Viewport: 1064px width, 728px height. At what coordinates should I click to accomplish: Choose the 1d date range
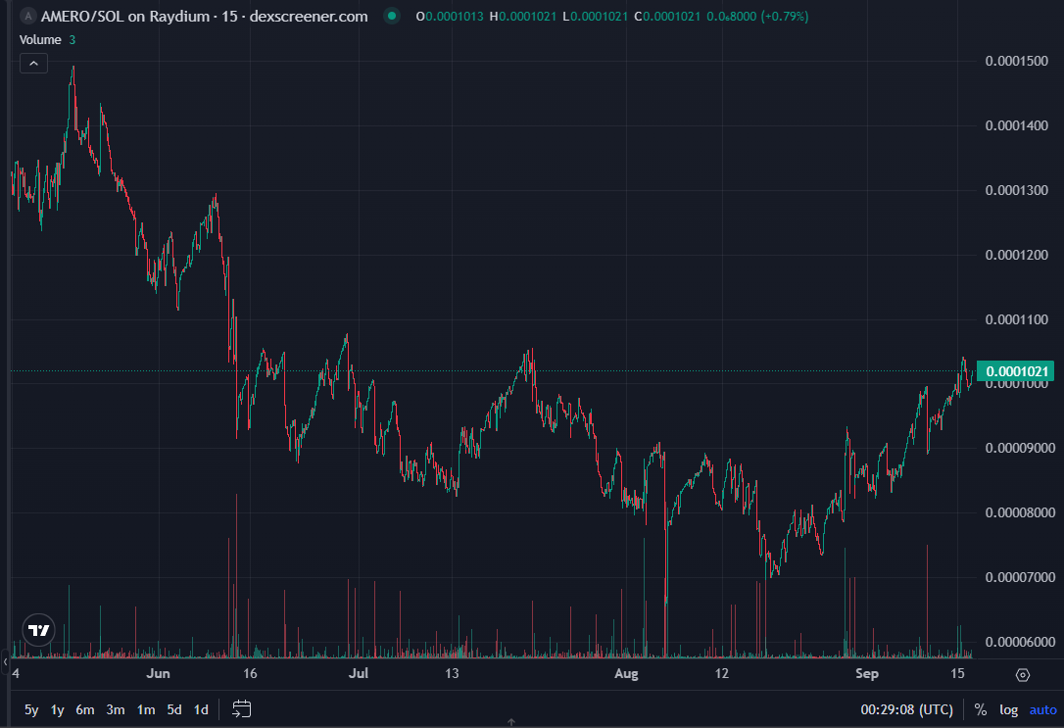click(x=201, y=709)
